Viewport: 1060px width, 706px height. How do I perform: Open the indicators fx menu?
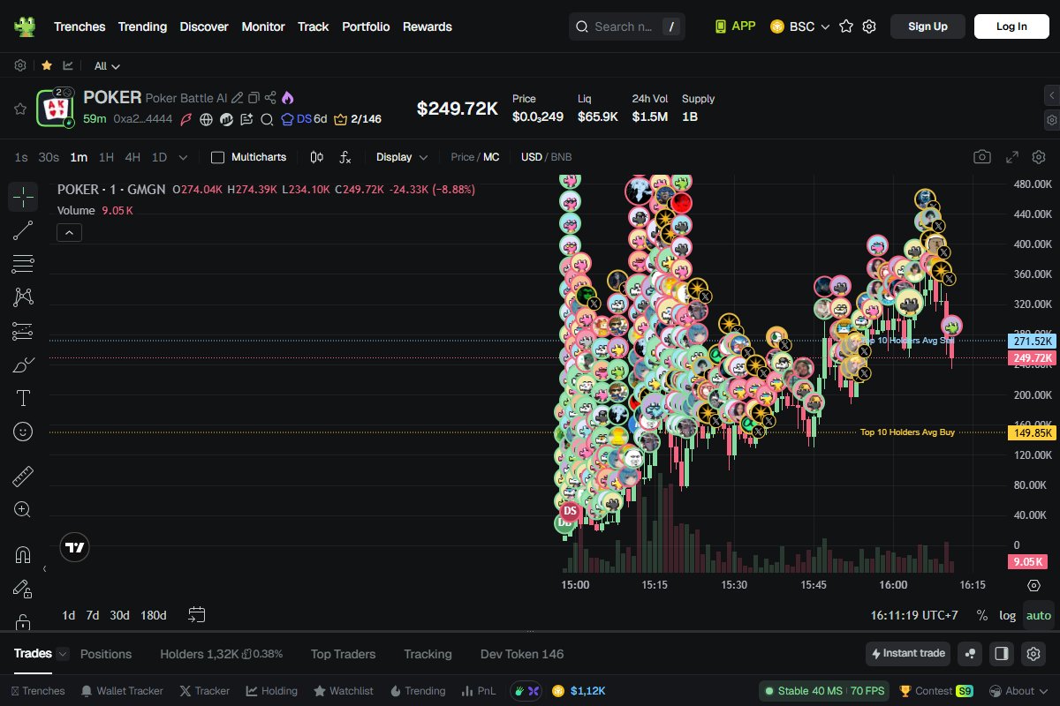click(x=345, y=157)
